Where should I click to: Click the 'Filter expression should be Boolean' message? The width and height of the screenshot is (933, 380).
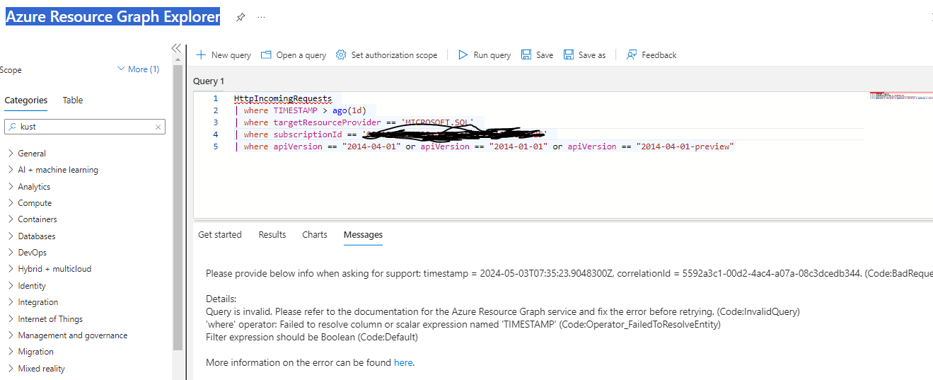(x=312, y=337)
